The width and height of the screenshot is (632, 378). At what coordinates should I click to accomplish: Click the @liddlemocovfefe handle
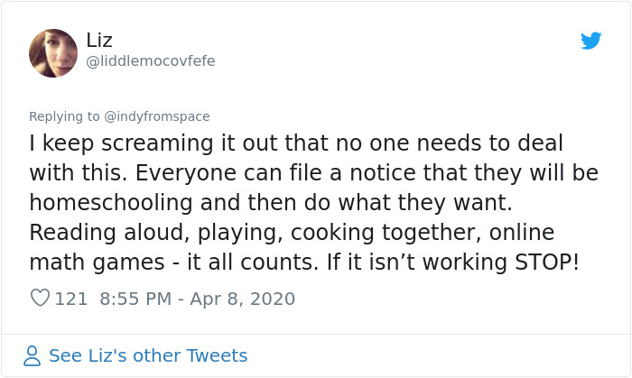pos(151,60)
